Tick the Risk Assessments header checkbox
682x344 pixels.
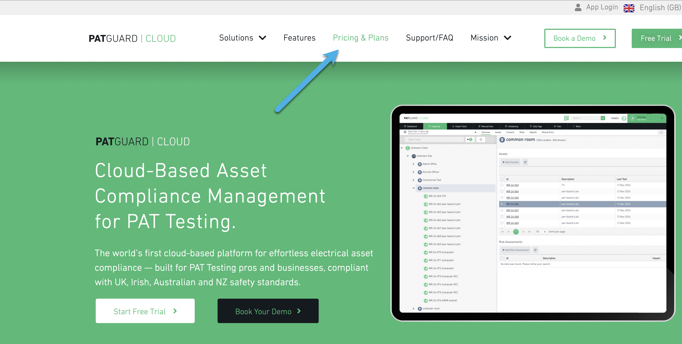click(x=502, y=258)
